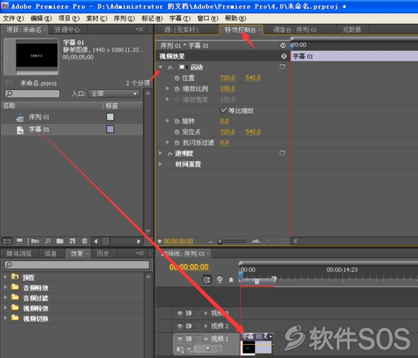This screenshot has width=418, height=358.
Task: Expand the 时间重置 effect
Action: 160,164
